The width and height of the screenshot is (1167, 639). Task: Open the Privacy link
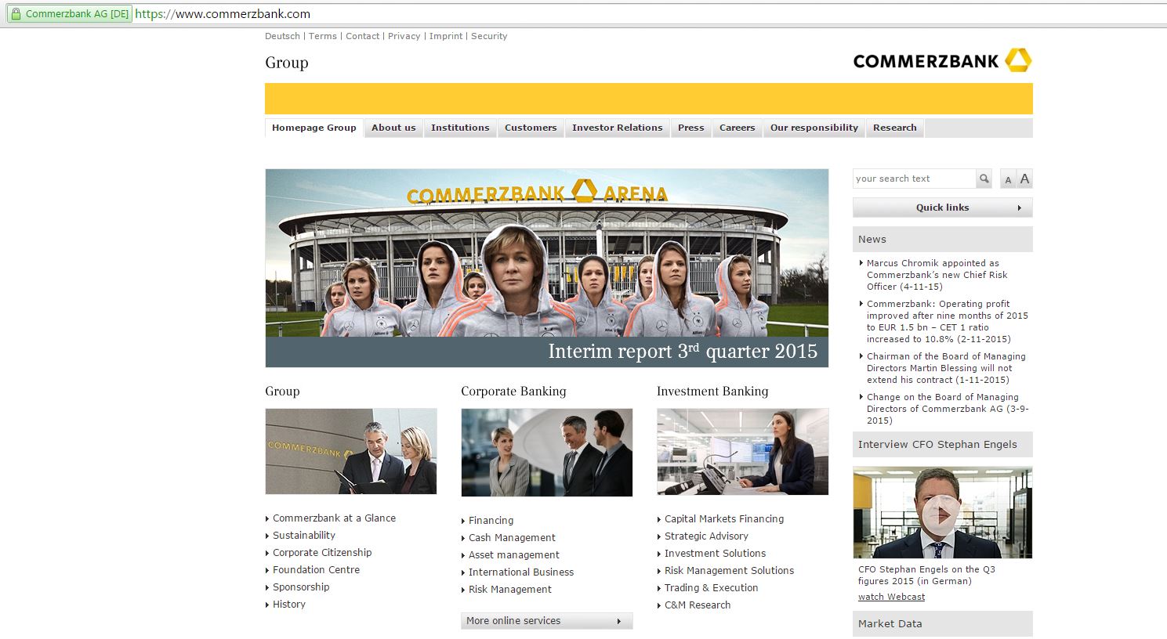404,36
